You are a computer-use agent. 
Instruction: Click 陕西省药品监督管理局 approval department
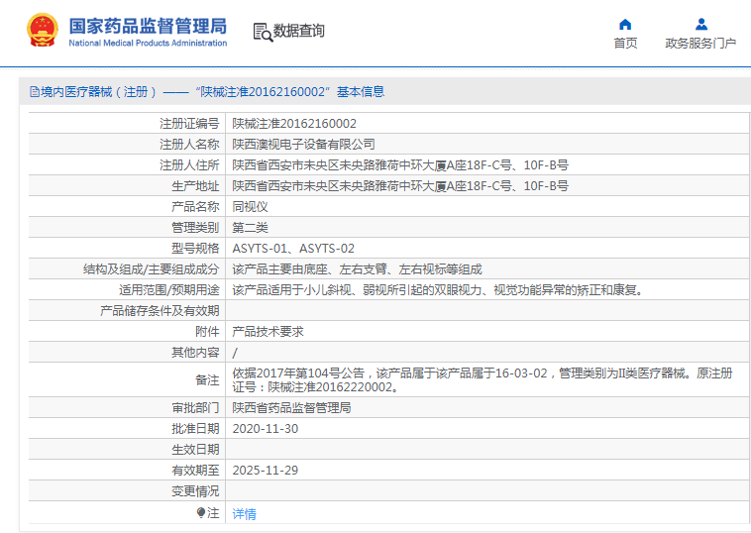click(291, 407)
